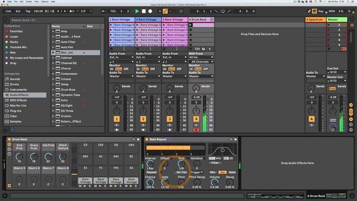357x201 pixels.
Task: Open the Clips category
Action: pos(13,116)
